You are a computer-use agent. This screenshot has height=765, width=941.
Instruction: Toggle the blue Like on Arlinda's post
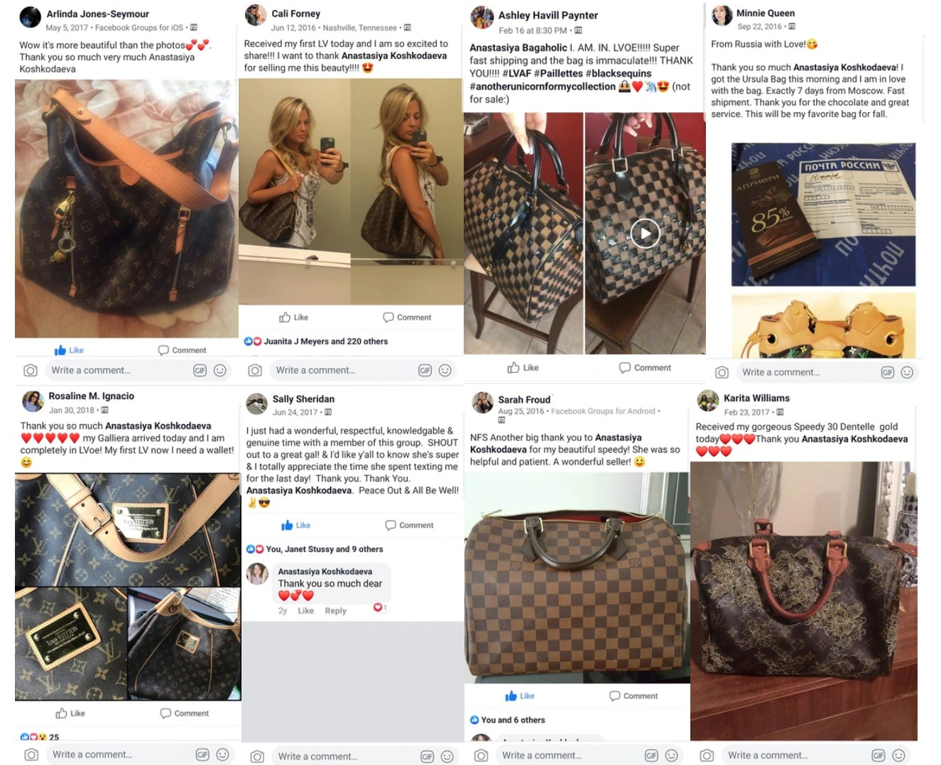(69, 350)
